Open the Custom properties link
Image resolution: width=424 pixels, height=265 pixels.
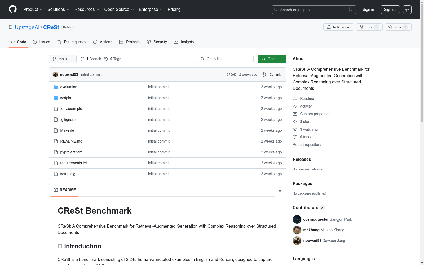312,114
